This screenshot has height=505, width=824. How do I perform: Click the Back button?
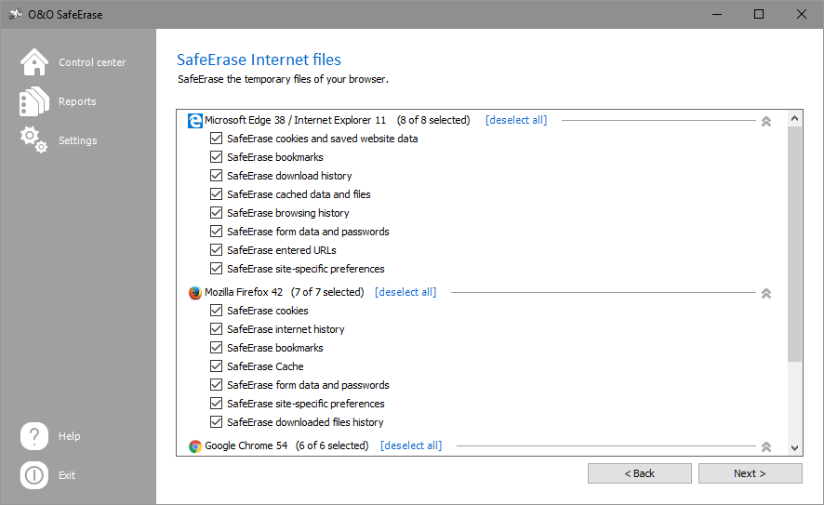639,473
